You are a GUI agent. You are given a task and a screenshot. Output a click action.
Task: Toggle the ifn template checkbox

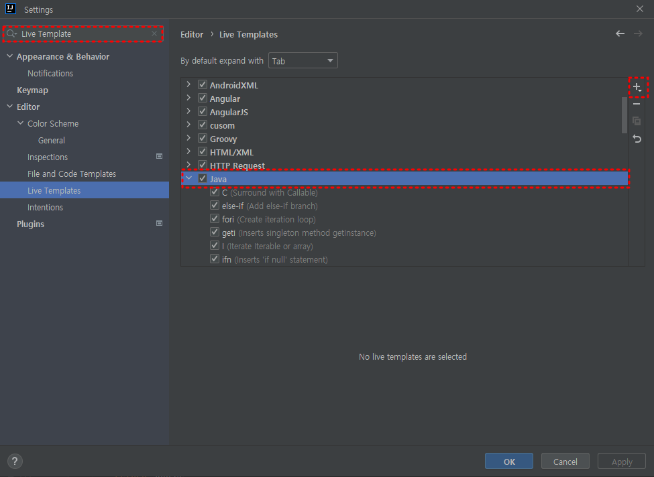pyautogui.click(x=215, y=259)
